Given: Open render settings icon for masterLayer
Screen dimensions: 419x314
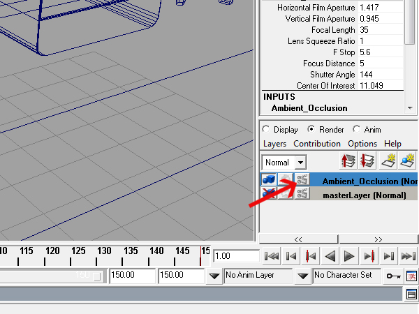Looking at the screenshot, I should click(302, 193).
